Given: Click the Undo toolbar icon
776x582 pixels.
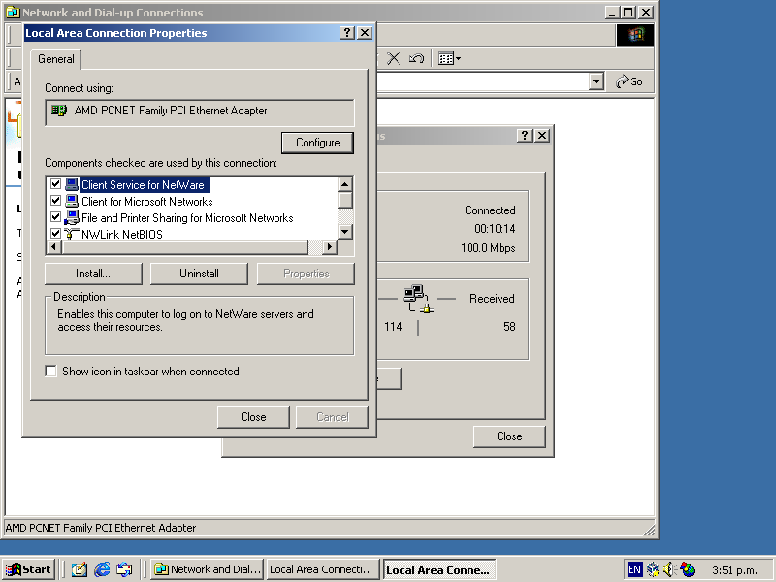Looking at the screenshot, I should coord(416,59).
